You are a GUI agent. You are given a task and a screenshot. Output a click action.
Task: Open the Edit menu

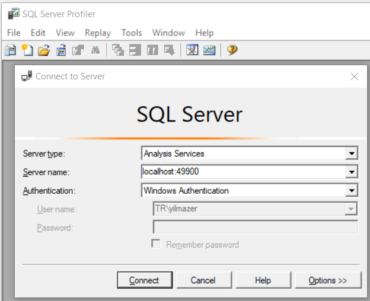click(x=38, y=33)
